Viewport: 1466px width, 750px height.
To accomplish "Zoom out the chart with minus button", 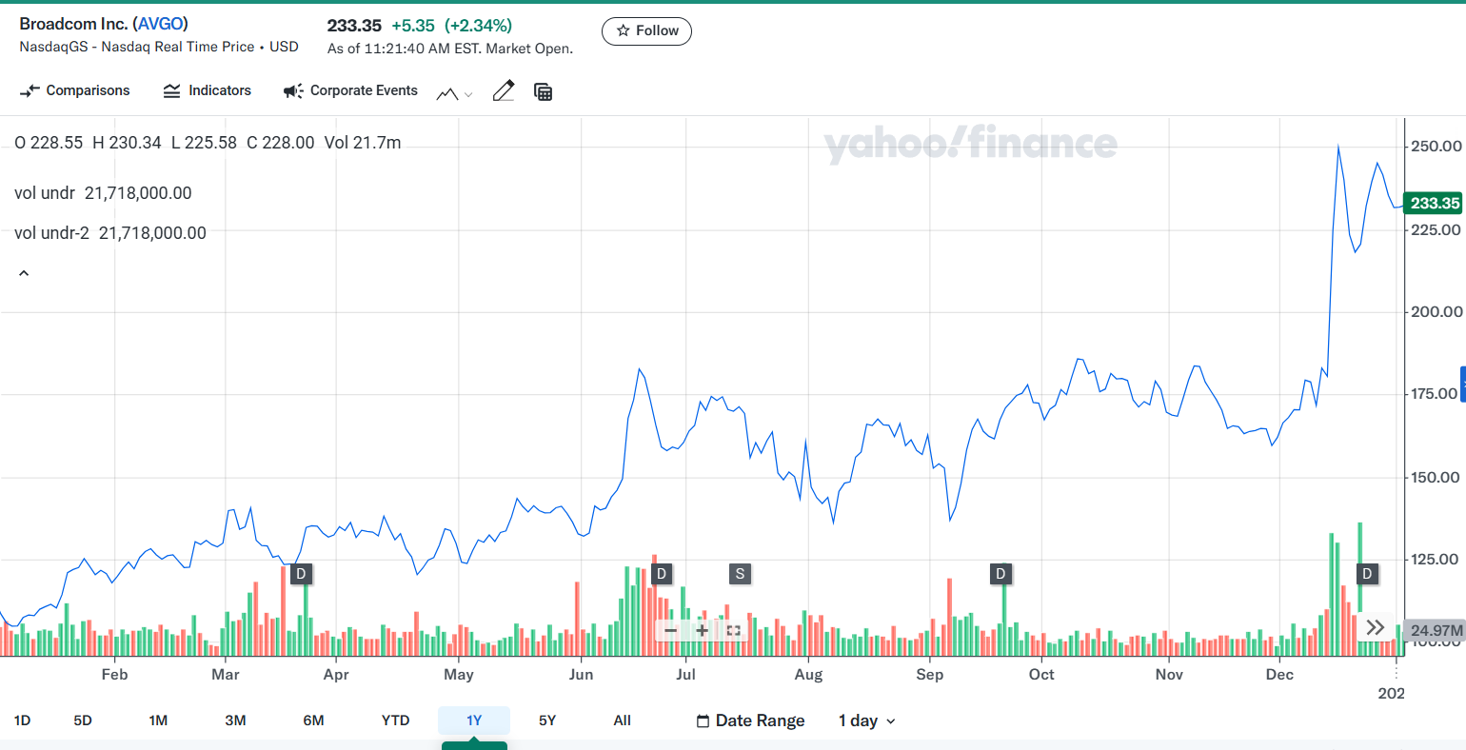I will (671, 630).
